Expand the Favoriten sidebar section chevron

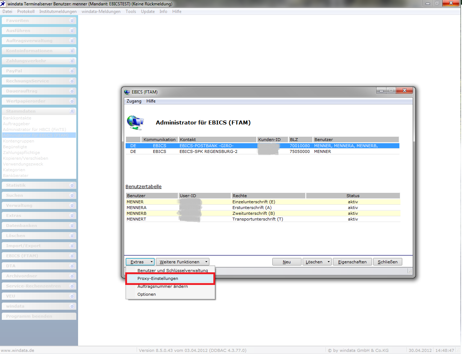(x=72, y=21)
